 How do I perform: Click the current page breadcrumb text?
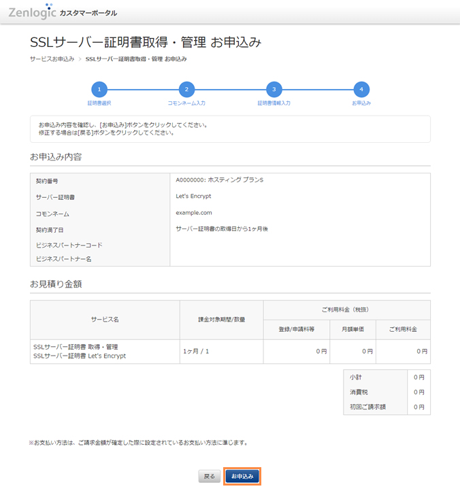tap(136, 59)
